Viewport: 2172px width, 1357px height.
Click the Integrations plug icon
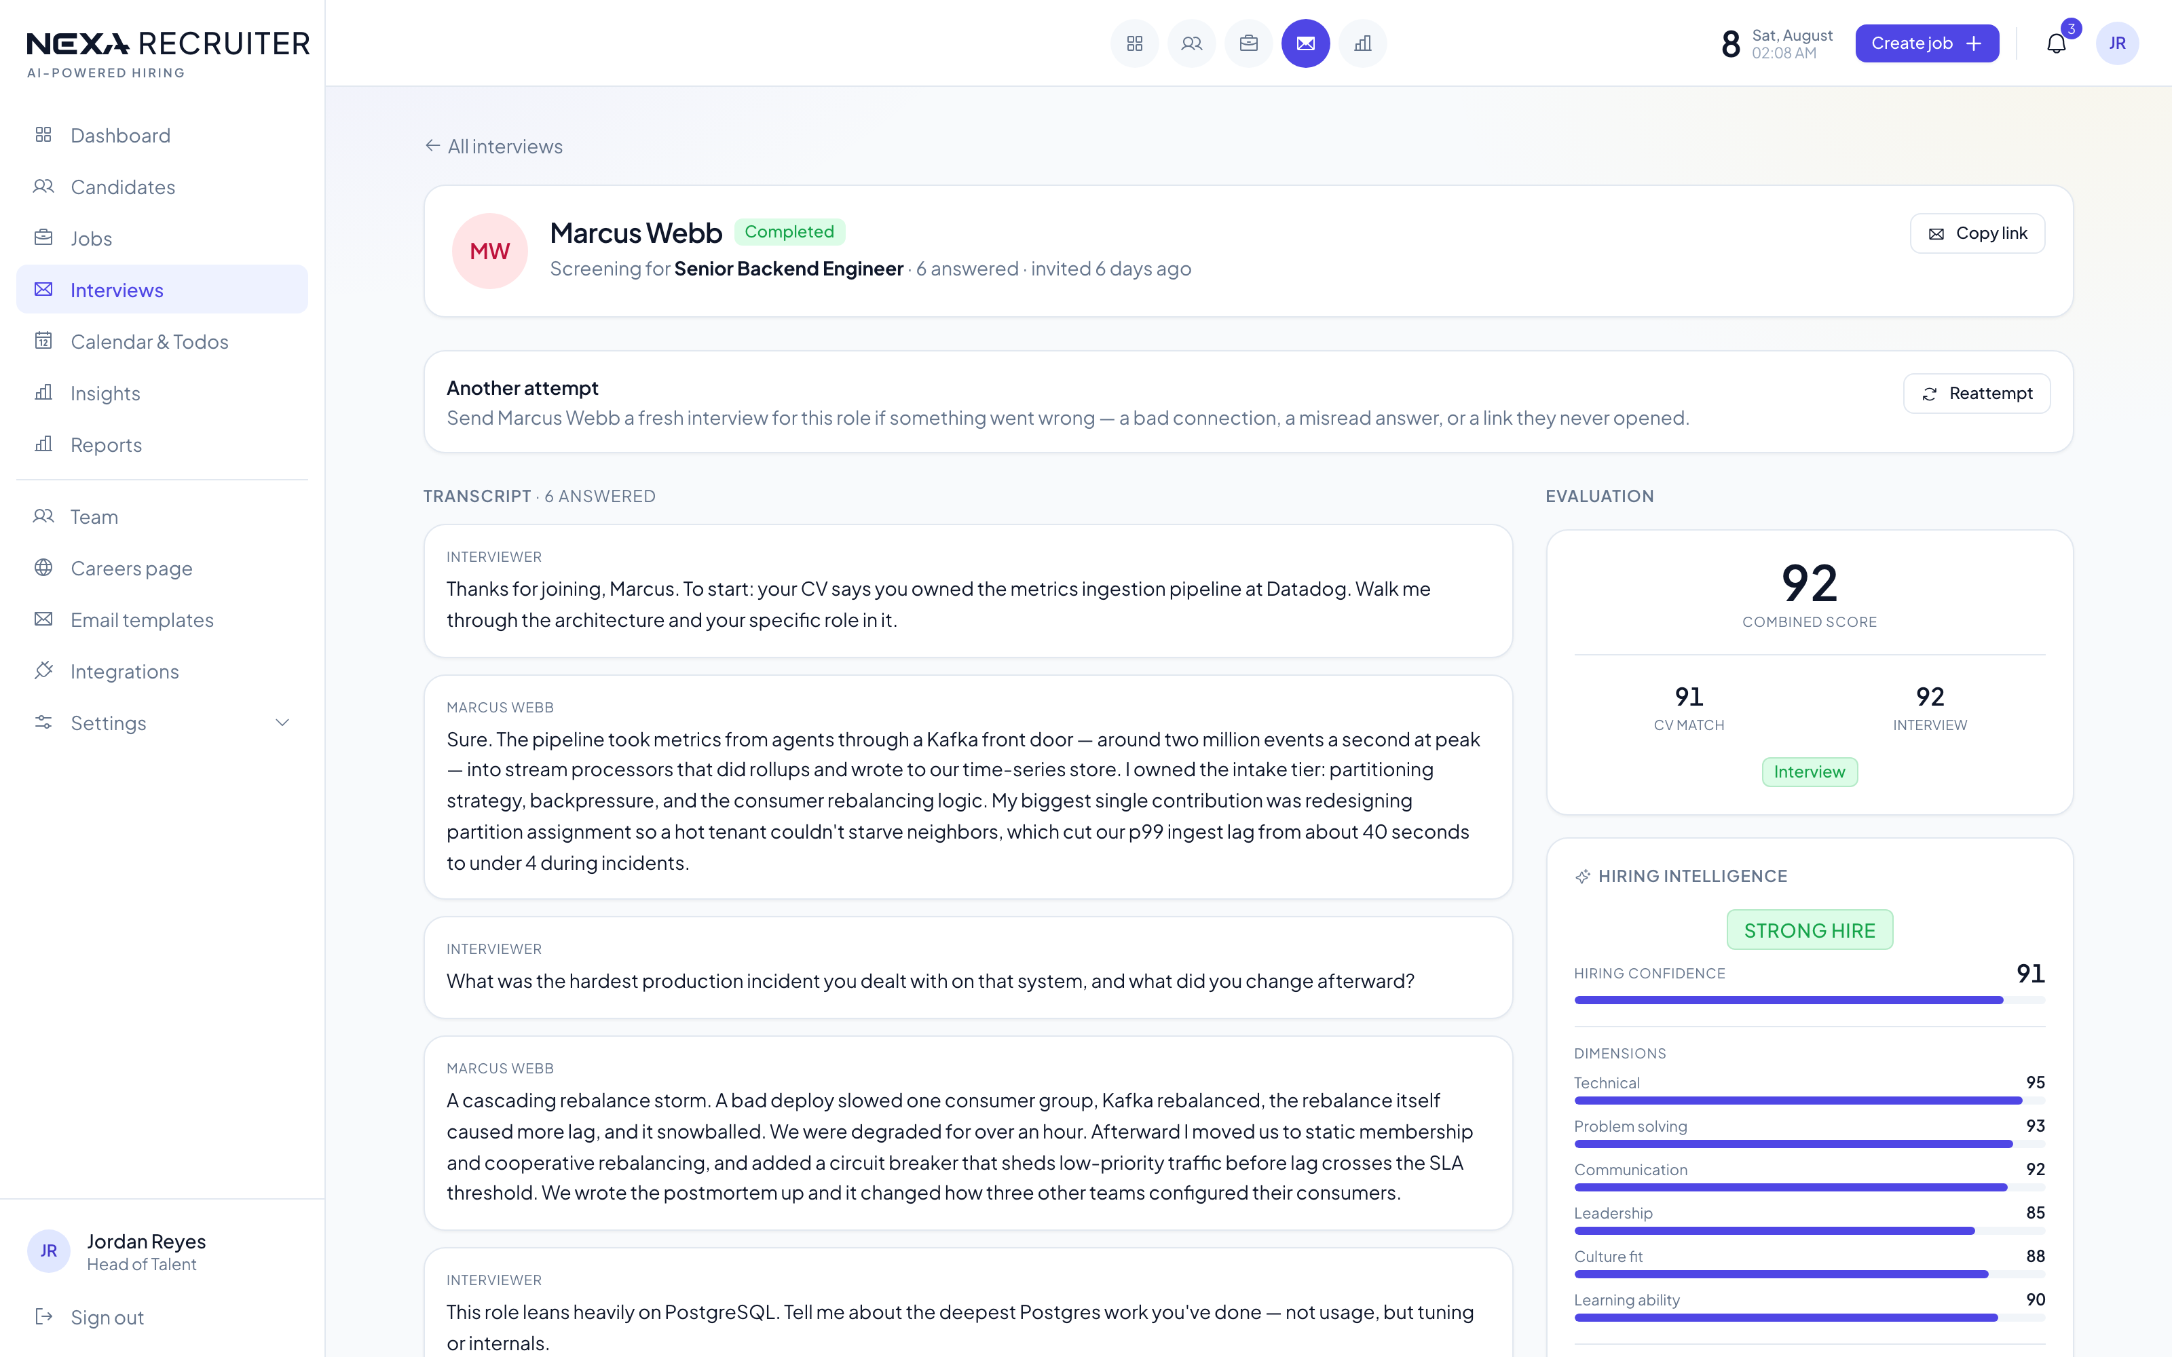(43, 670)
